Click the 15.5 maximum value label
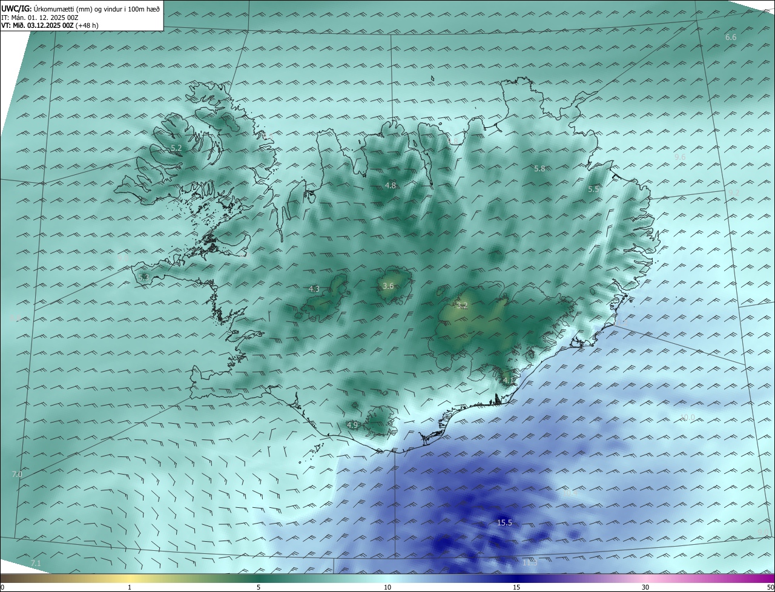 point(504,522)
